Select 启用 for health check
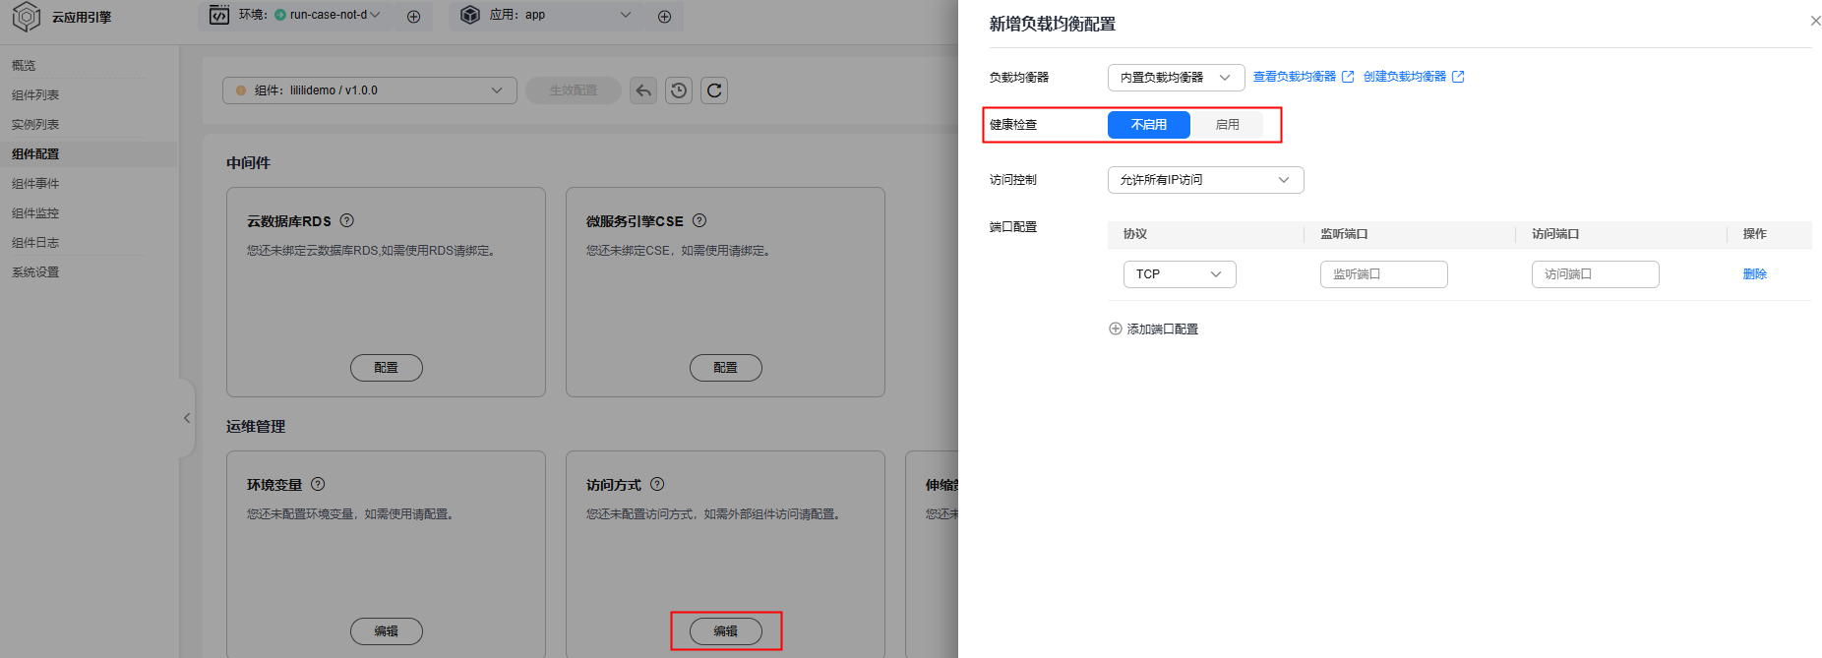The height and width of the screenshot is (658, 1822). [x=1227, y=125]
